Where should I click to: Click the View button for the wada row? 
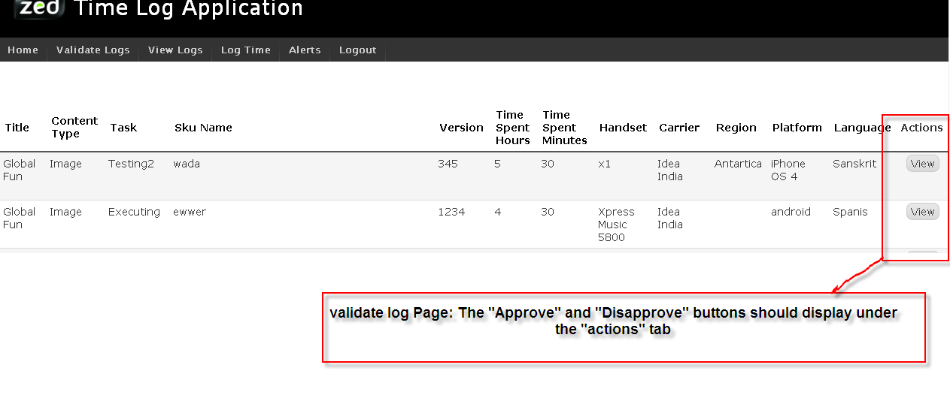tap(922, 164)
